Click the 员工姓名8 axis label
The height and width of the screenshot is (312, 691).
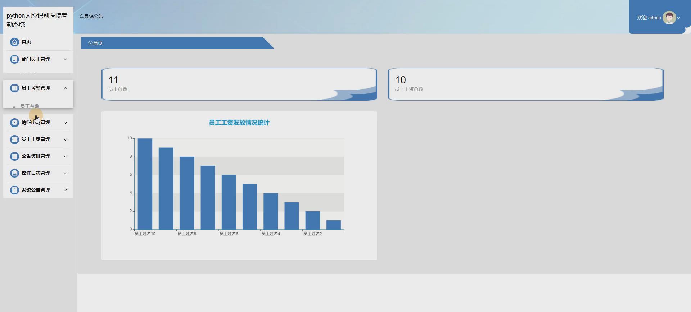(187, 234)
